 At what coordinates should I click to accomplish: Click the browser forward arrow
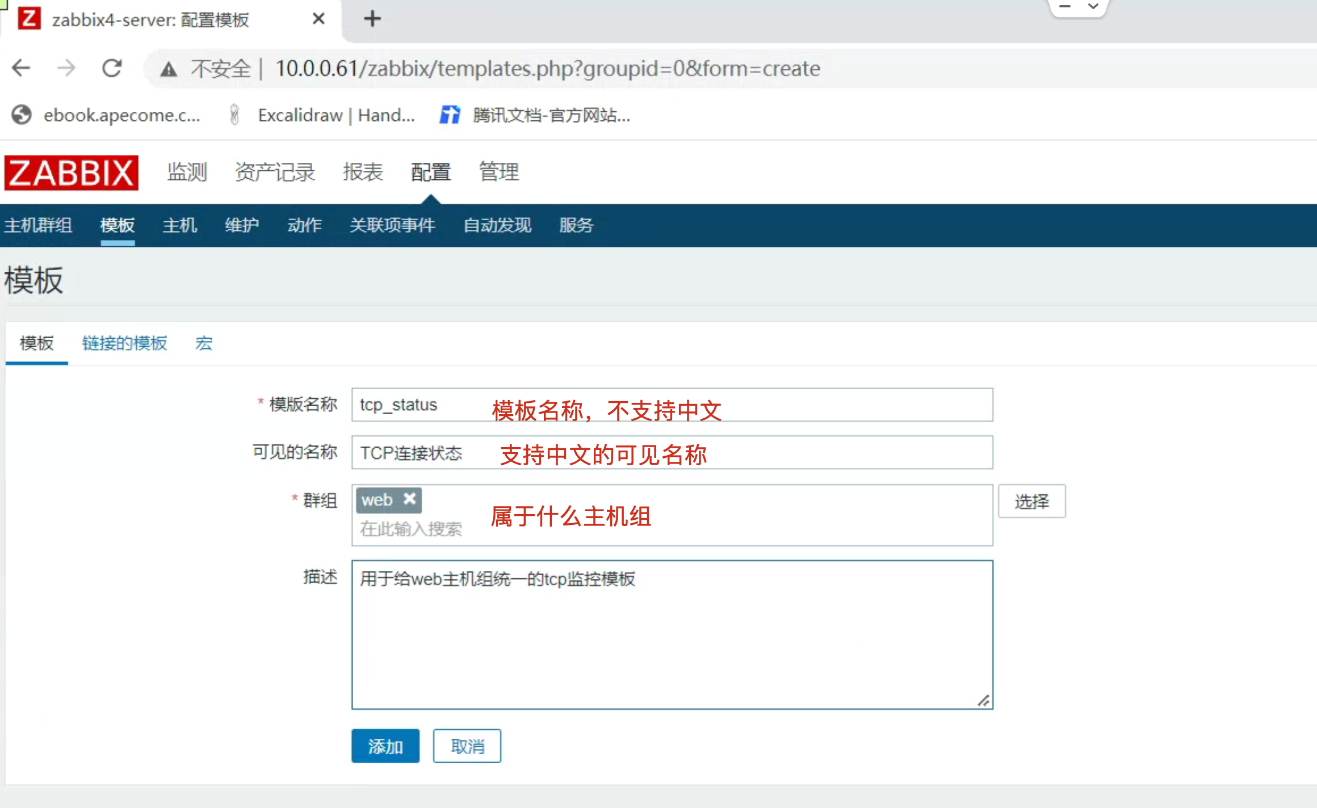coord(66,68)
